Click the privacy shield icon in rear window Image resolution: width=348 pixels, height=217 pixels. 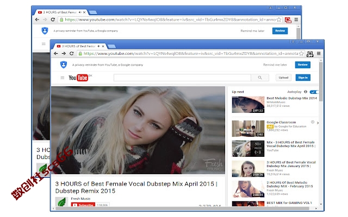coord(45,30)
